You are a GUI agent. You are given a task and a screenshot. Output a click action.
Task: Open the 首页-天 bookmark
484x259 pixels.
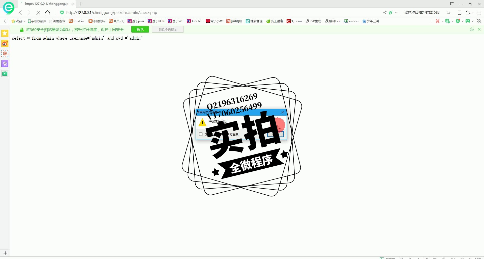tap(116, 21)
